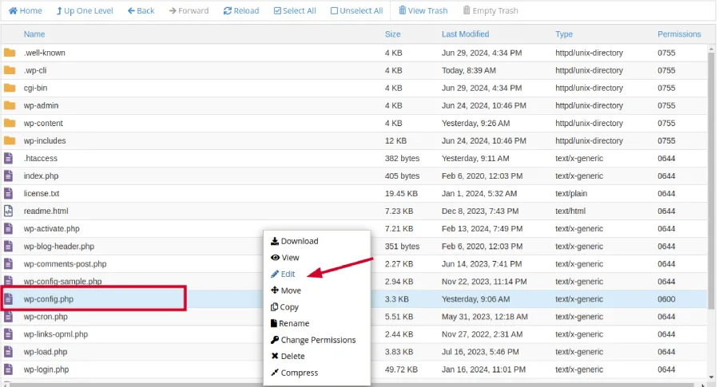This screenshot has width=719, height=387.
Task: Select Change Permissions menu entry
Action: (x=313, y=340)
